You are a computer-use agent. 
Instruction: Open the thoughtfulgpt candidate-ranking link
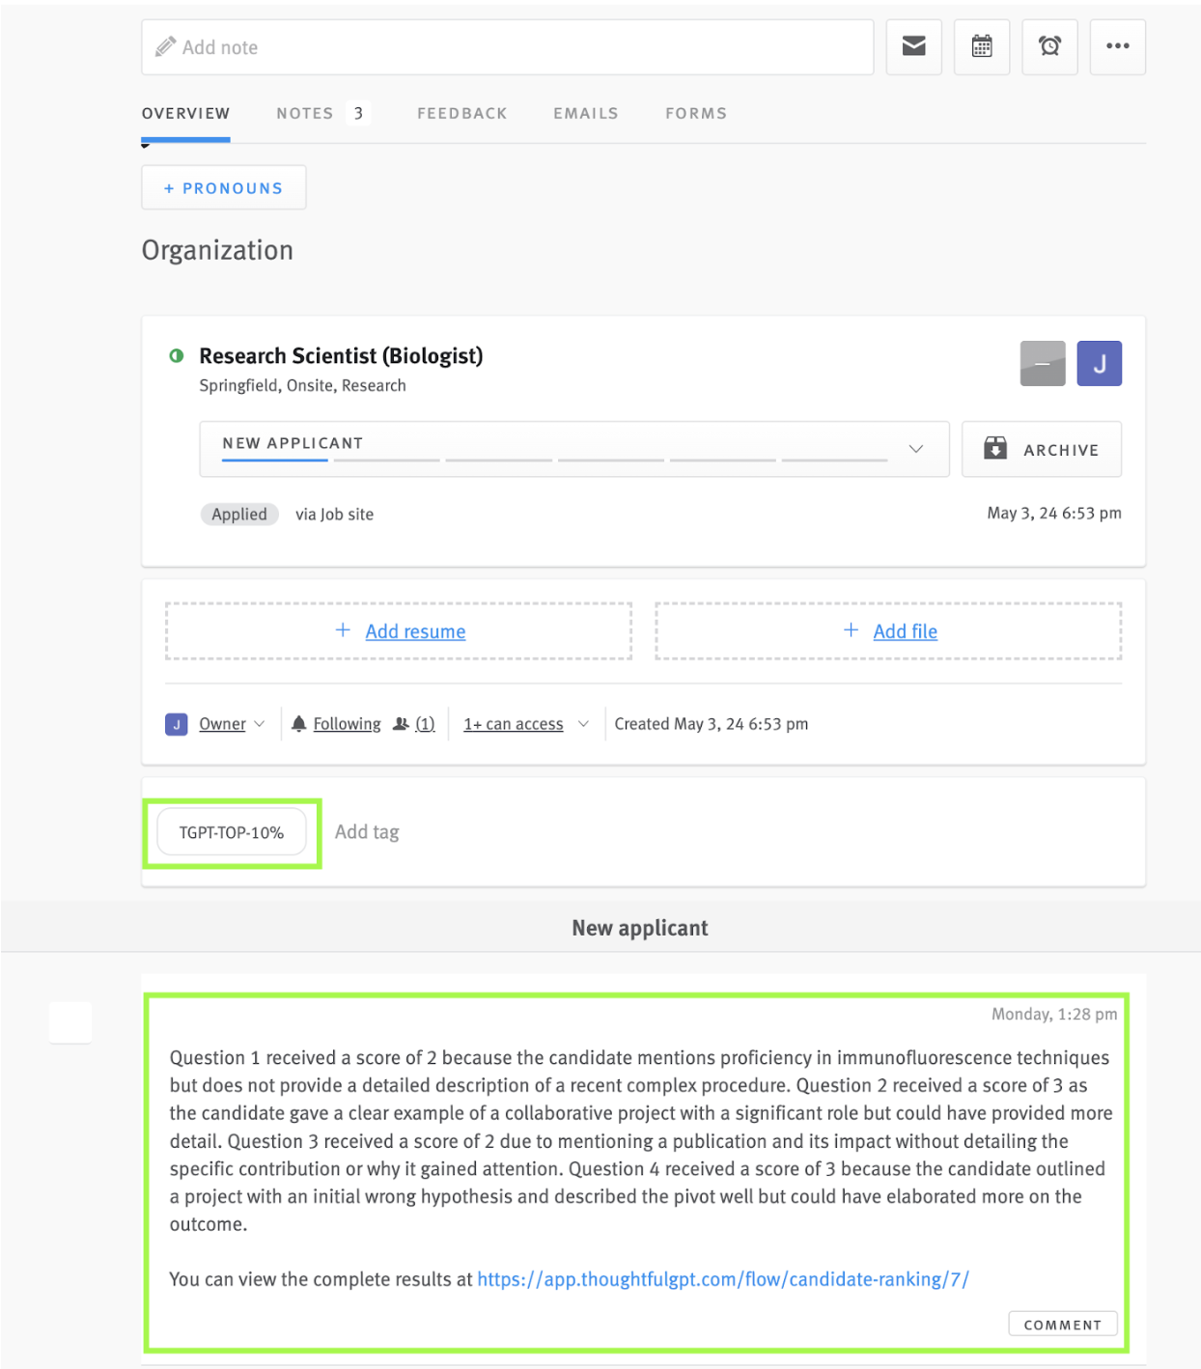(723, 1278)
